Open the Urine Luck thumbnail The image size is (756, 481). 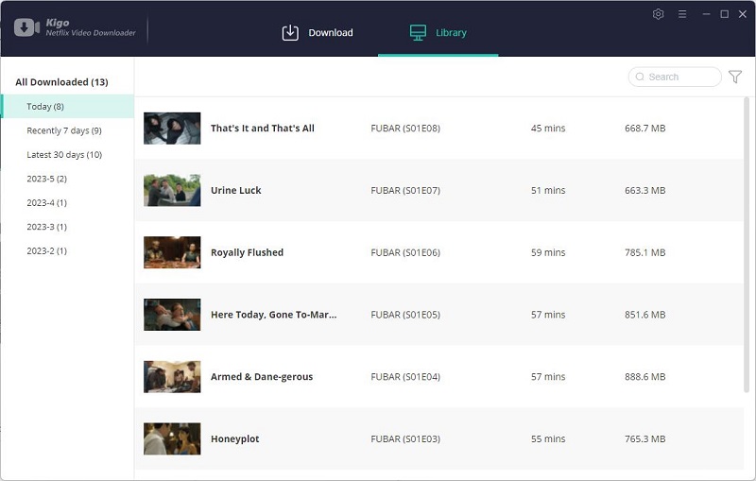(x=172, y=190)
